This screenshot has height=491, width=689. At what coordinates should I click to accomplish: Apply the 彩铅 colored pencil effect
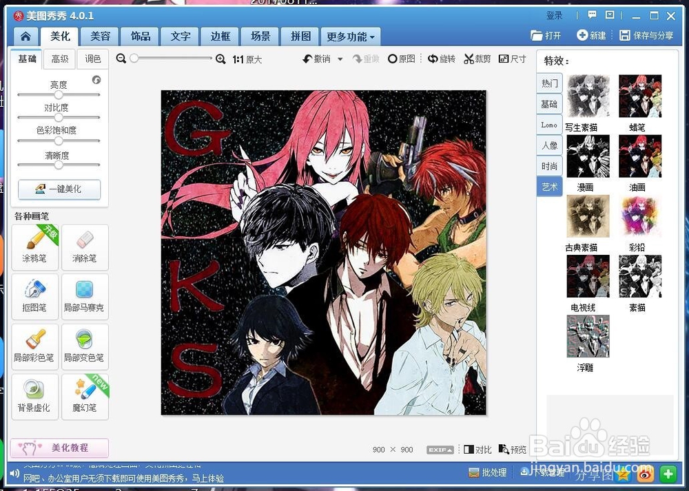click(640, 216)
